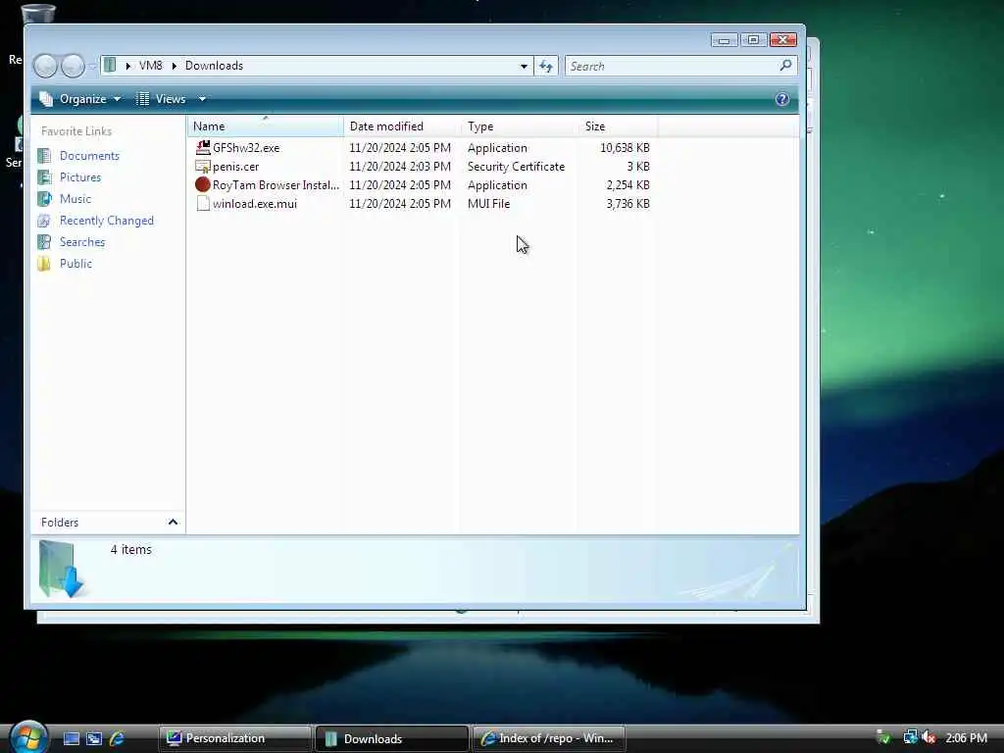This screenshot has height=753, width=1004.
Task: Sort by the Type column header
Action: tap(520, 126)
